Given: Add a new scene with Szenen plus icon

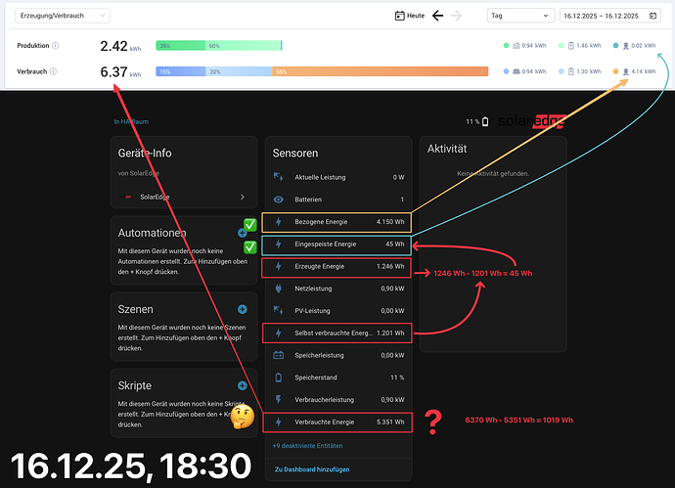Looking at the screenshot, I should pos(243,309).
